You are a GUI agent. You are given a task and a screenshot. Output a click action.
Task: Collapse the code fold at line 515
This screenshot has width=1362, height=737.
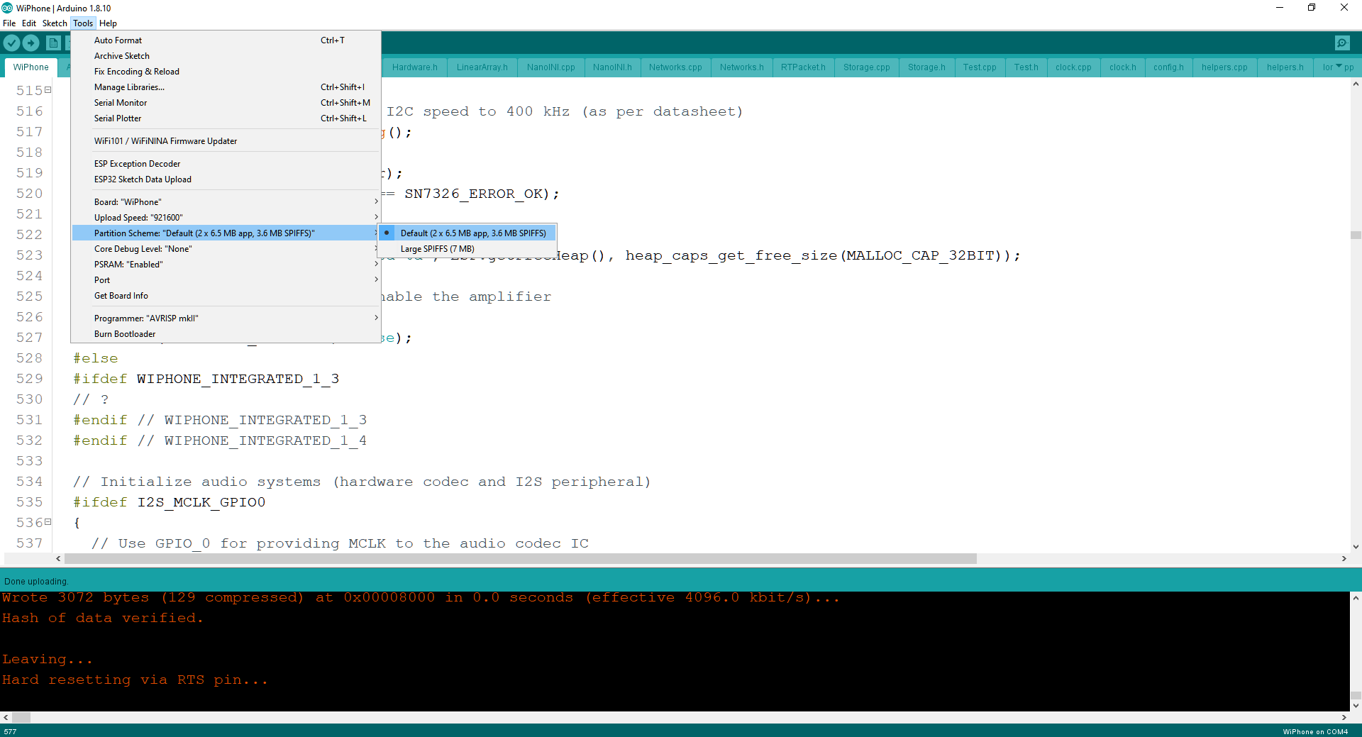coord(48,90)
